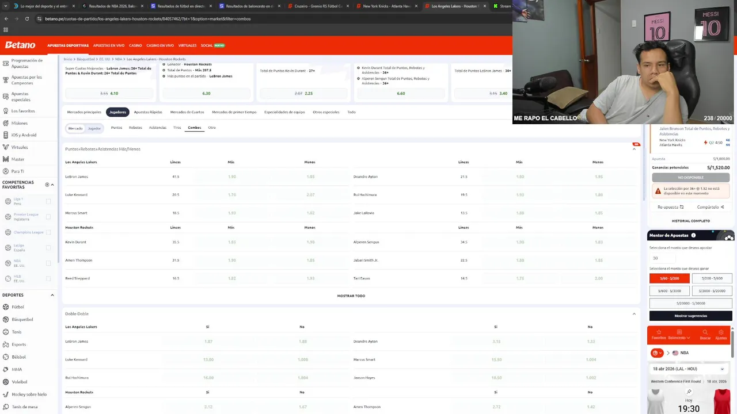Viewport: 737px width, 414px height.
Task: Open HISTORIAL COMPLETO link
Action: point(690,221)
